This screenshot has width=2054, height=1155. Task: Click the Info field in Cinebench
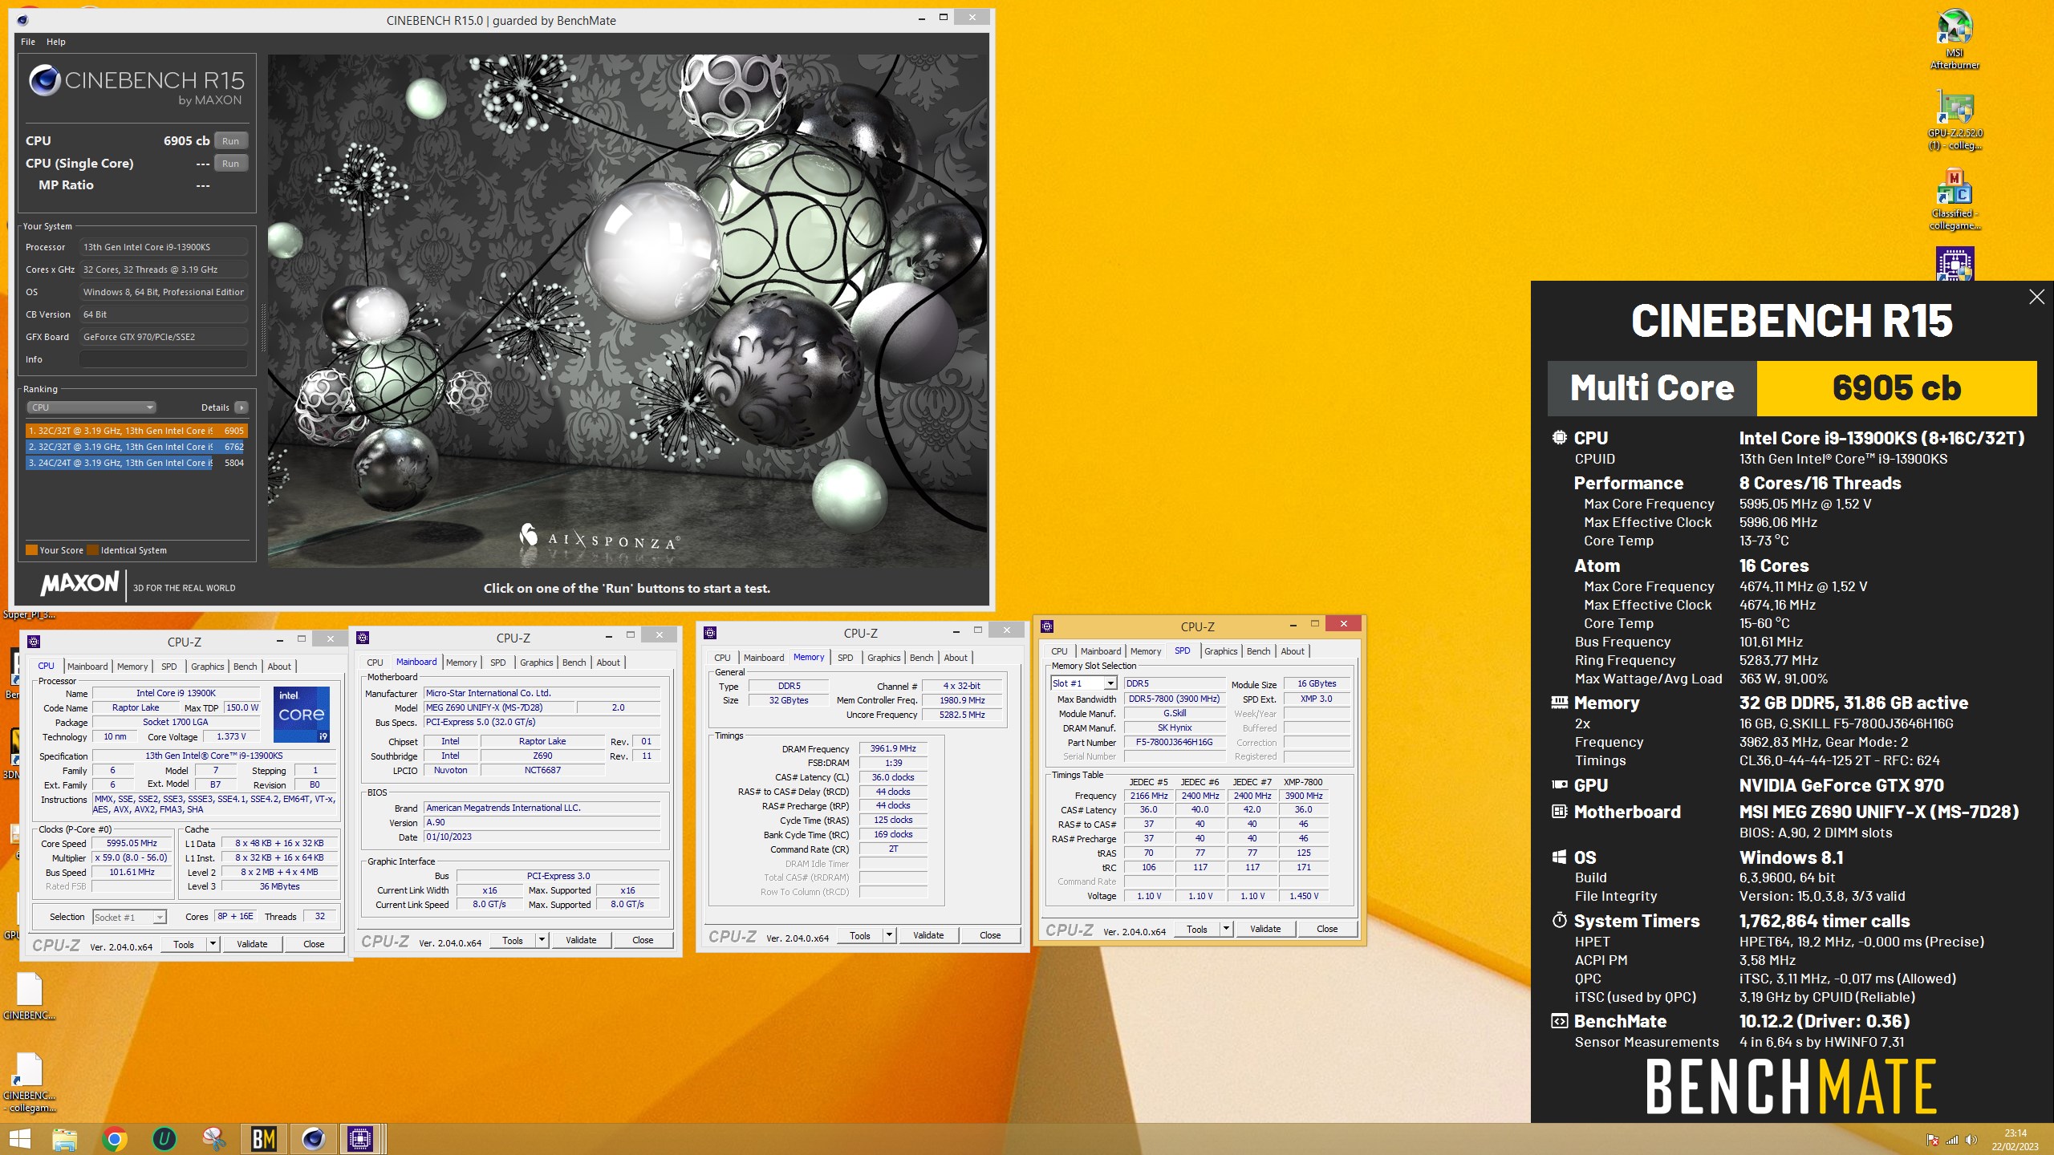tap(164, 359)
